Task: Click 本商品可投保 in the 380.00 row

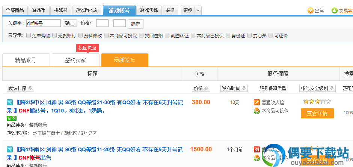Action: click(275, 111)
